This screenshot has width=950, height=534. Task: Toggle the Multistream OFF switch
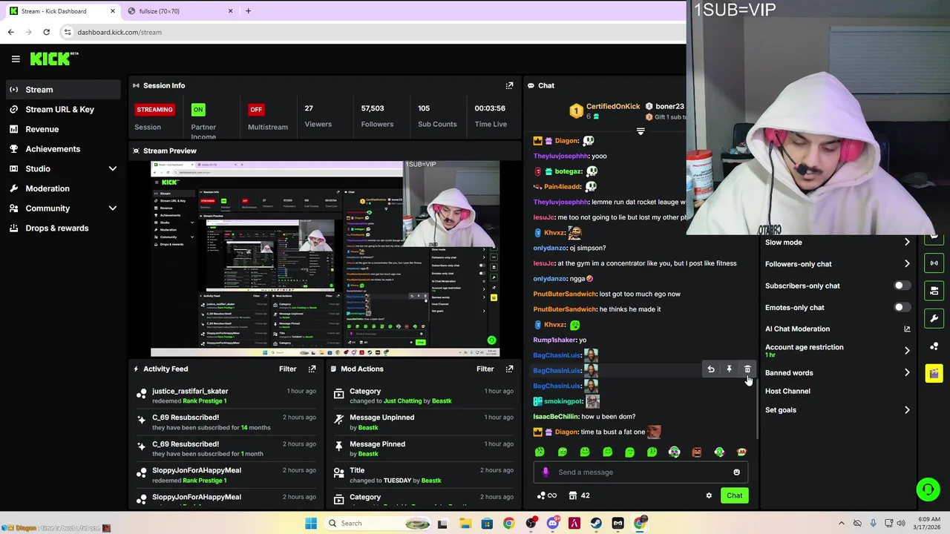click(x=256, y=109)
